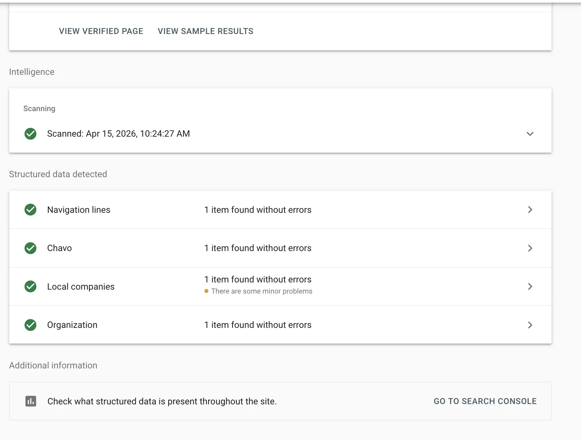
Task: Open Chavo details using right arrow
Action: point(530,248)
